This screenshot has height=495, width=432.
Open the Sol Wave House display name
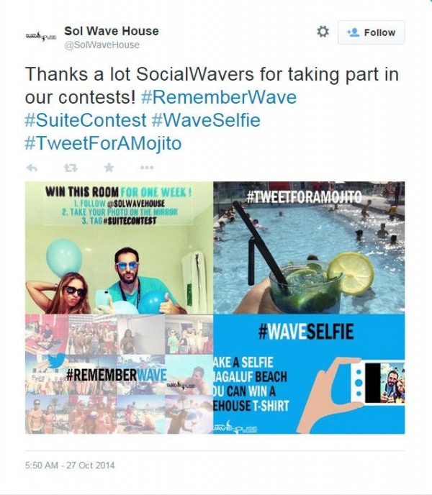[x=111, y=31]
